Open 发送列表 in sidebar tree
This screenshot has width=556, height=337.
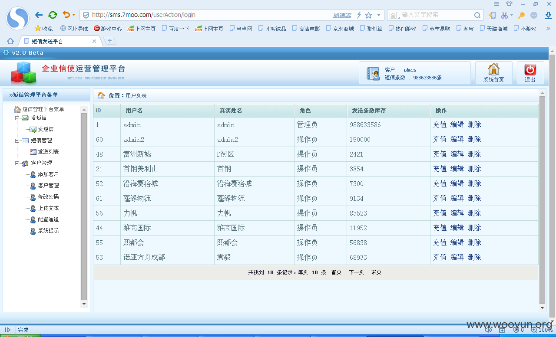tap(48, 152)
